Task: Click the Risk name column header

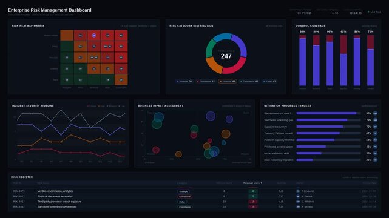Action: pyautogui.click(x=43, y=183)
